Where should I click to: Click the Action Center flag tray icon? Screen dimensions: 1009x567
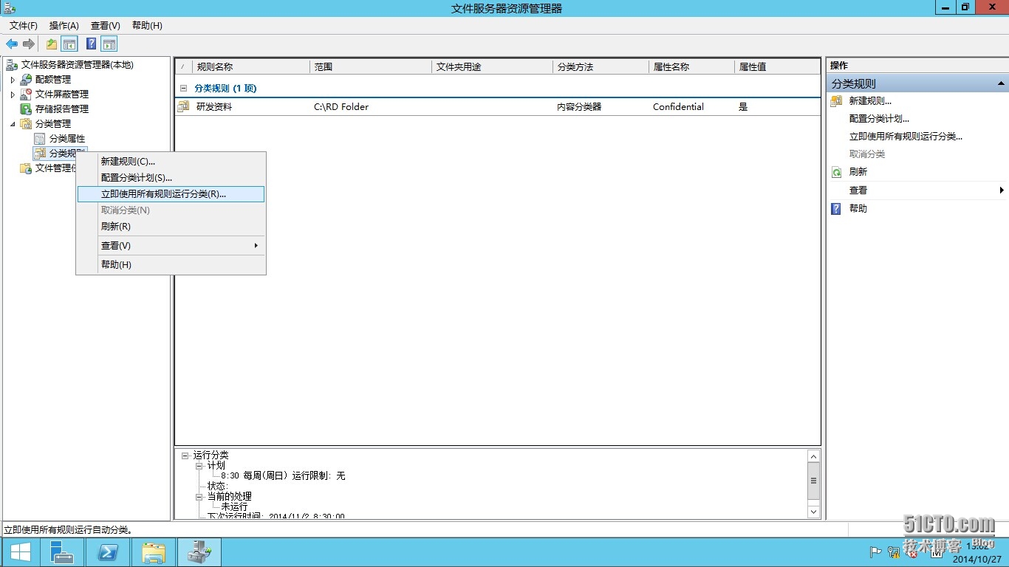click(x=876, y=551)
